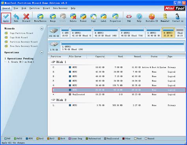Select D: partition block in disk map

point(81,33)
